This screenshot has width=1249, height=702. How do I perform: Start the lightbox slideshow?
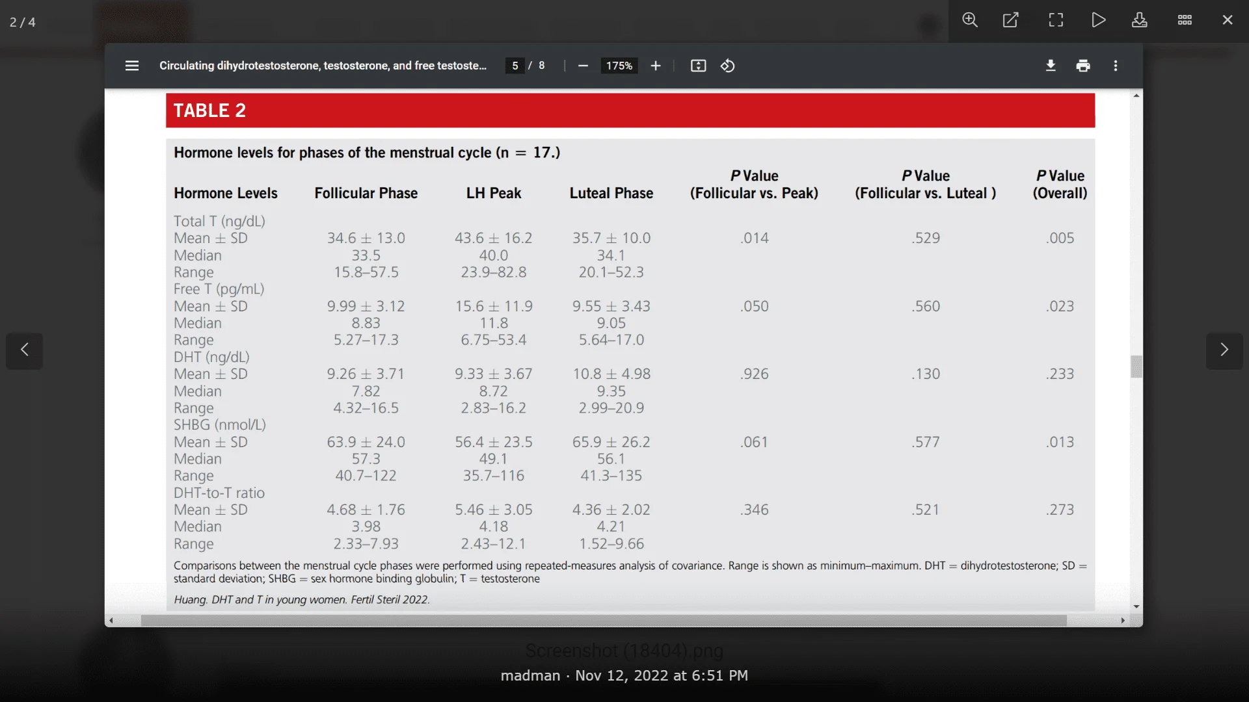tap(1099, 20)
